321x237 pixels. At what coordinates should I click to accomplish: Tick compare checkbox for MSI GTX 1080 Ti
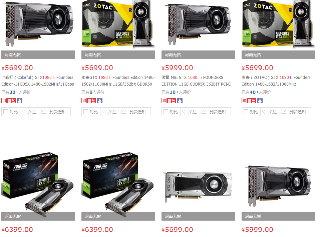tap(166, 112)
